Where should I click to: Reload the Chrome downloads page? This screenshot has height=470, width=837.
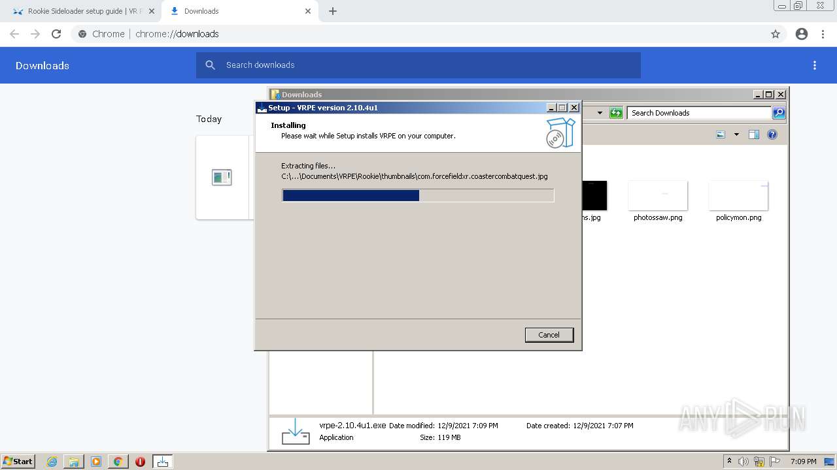(56, 34)
